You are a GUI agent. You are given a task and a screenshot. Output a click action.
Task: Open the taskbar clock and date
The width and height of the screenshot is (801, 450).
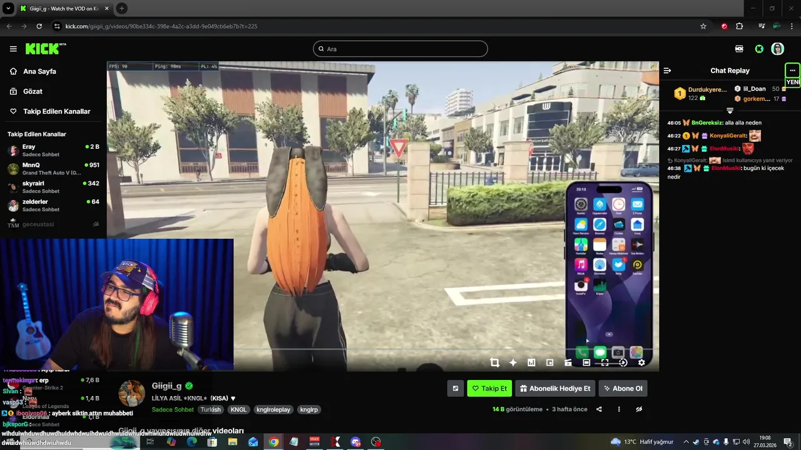pyautogui.click(x=765, y=442)
